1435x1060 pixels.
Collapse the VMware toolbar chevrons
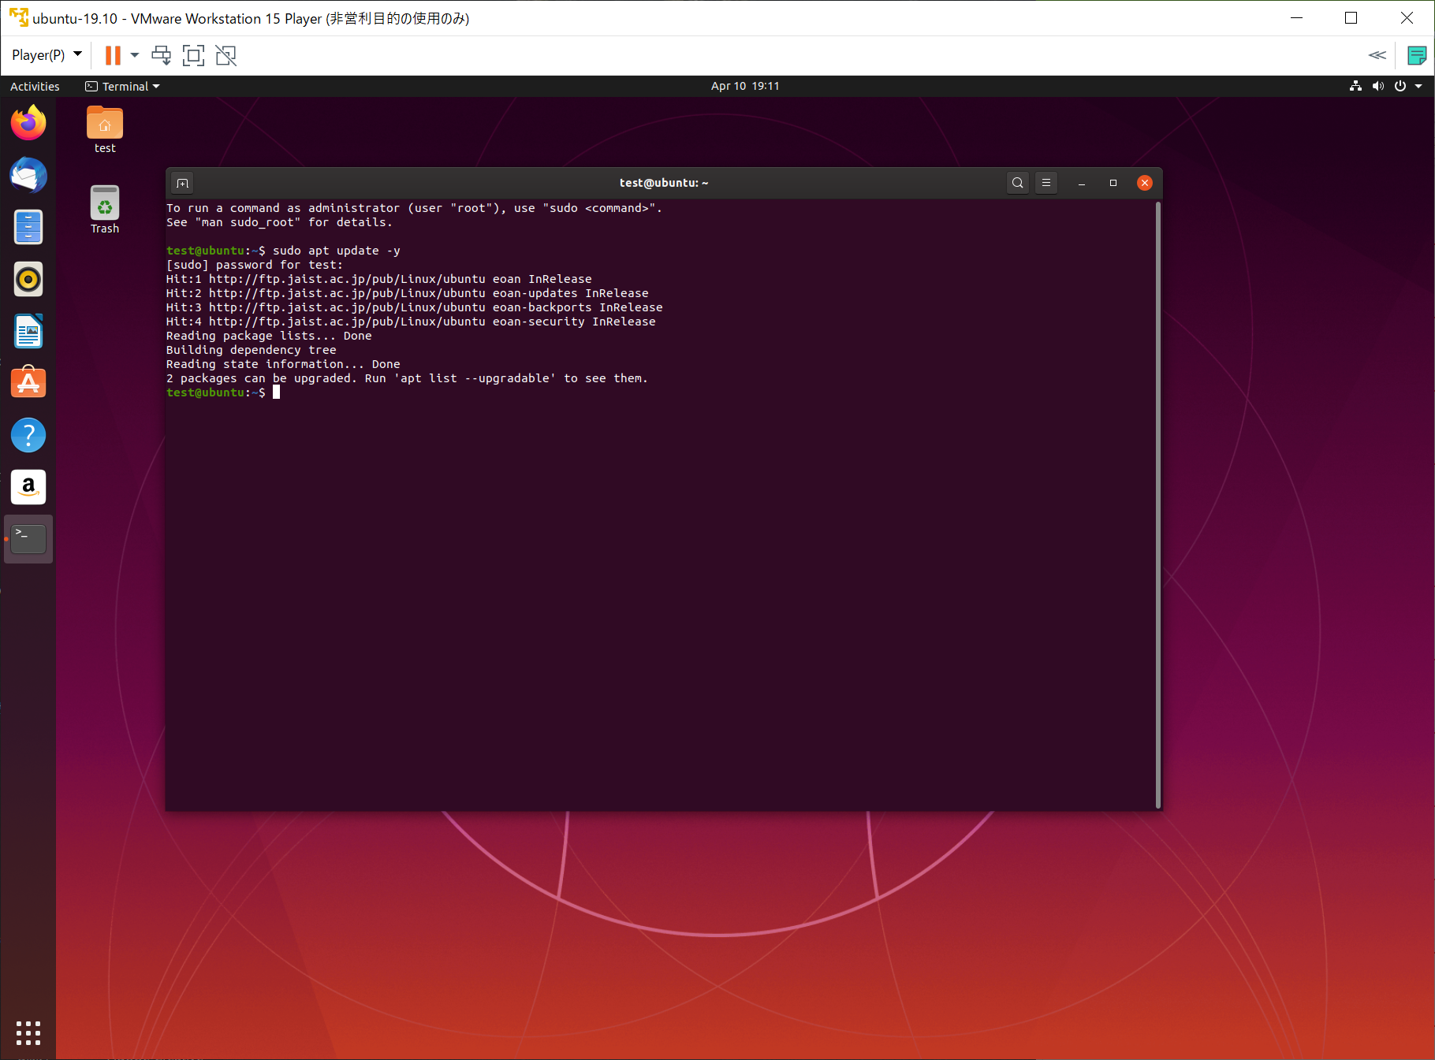point(1377,55)
